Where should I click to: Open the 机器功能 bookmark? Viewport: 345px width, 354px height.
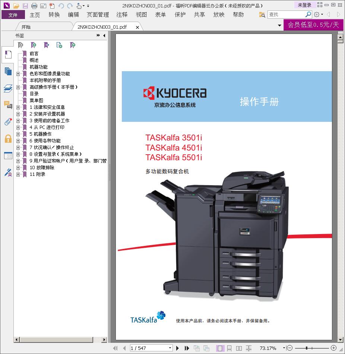(39, 67)
